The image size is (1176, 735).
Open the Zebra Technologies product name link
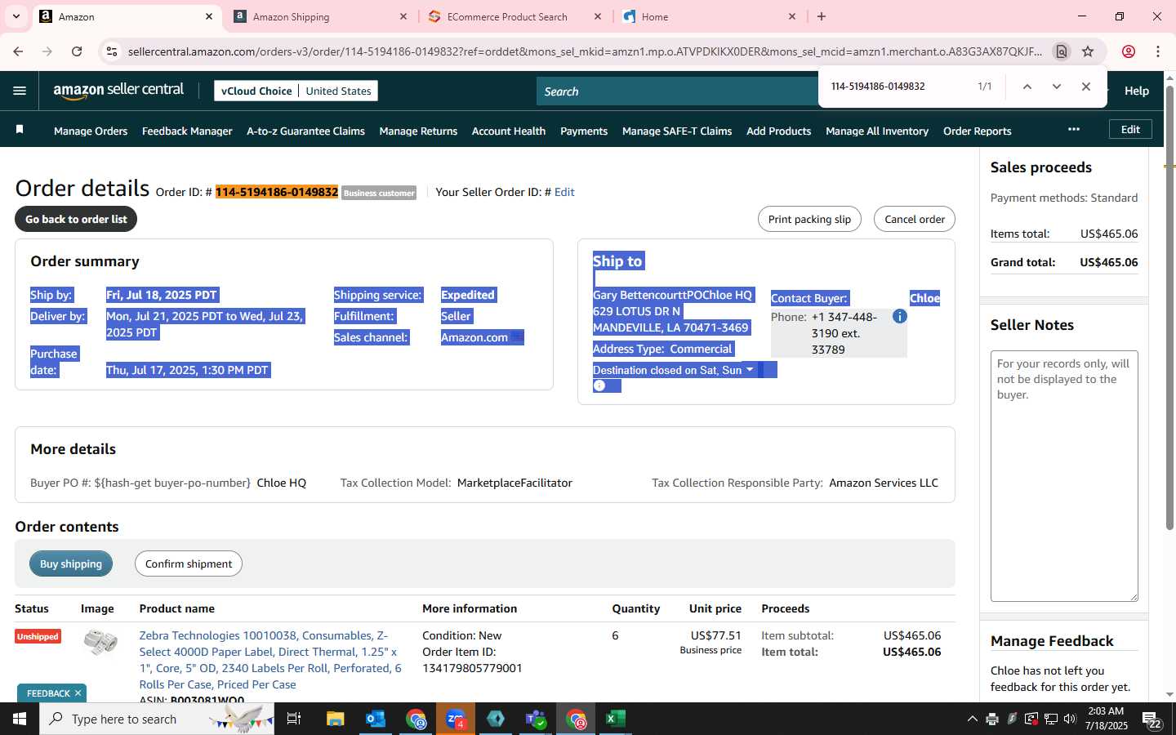[270, 660]
